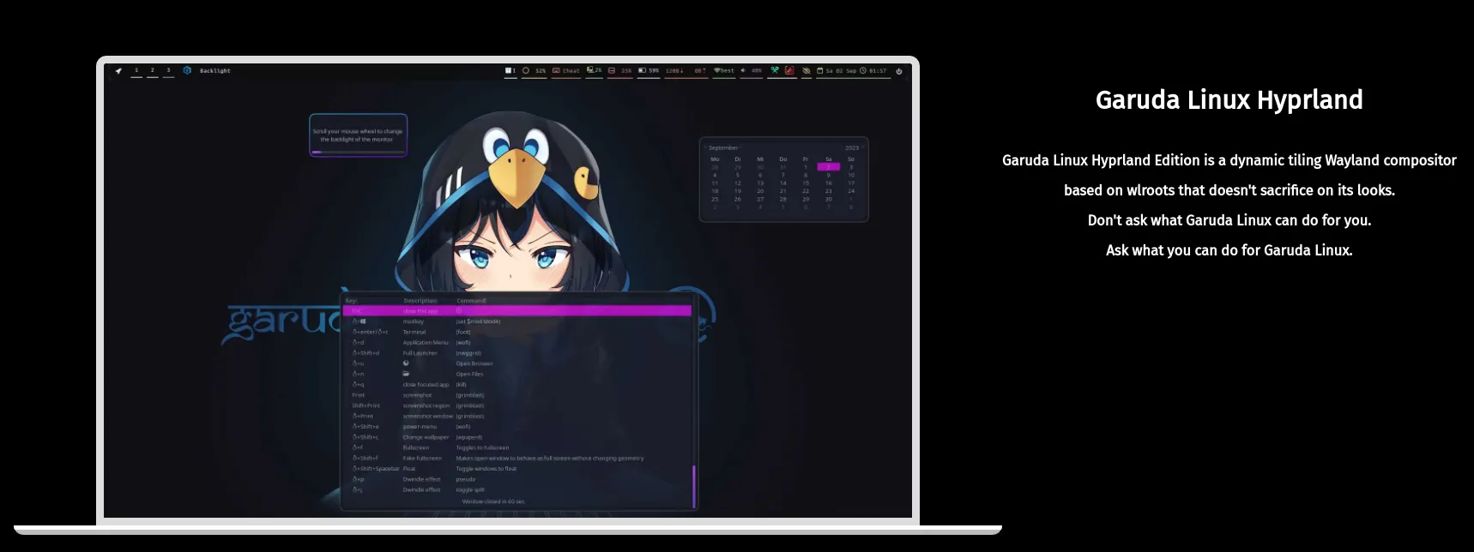Click the folder icon in the Open Files row
1474x552 pixels.
[406, 374]
